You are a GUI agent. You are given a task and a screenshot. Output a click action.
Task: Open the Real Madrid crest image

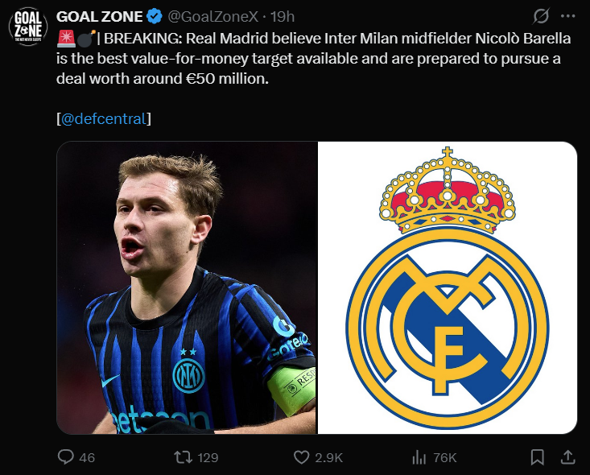448,287
